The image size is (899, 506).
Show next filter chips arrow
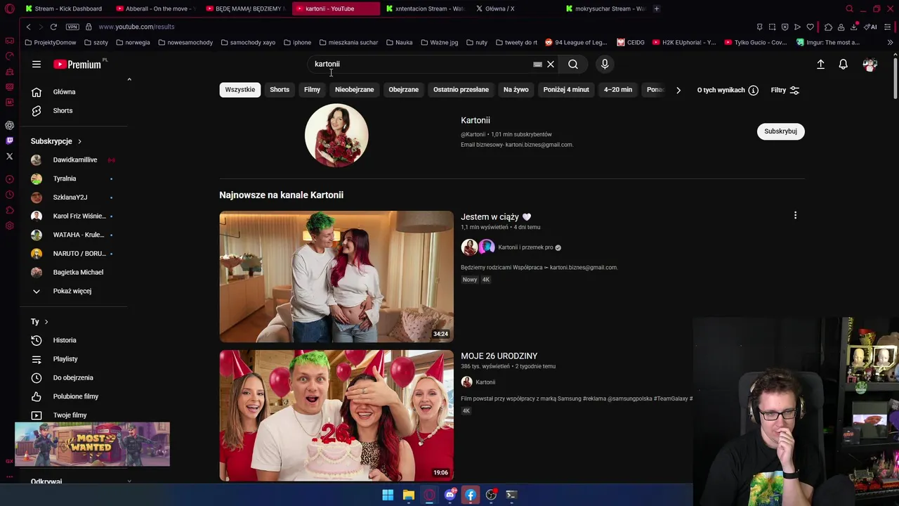[x=678, y=90]
